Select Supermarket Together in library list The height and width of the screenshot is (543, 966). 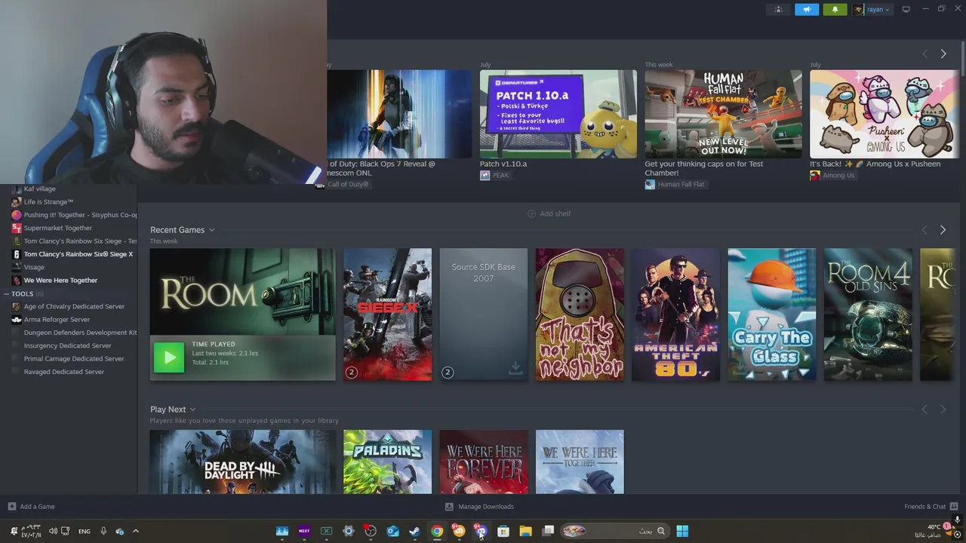57,228
